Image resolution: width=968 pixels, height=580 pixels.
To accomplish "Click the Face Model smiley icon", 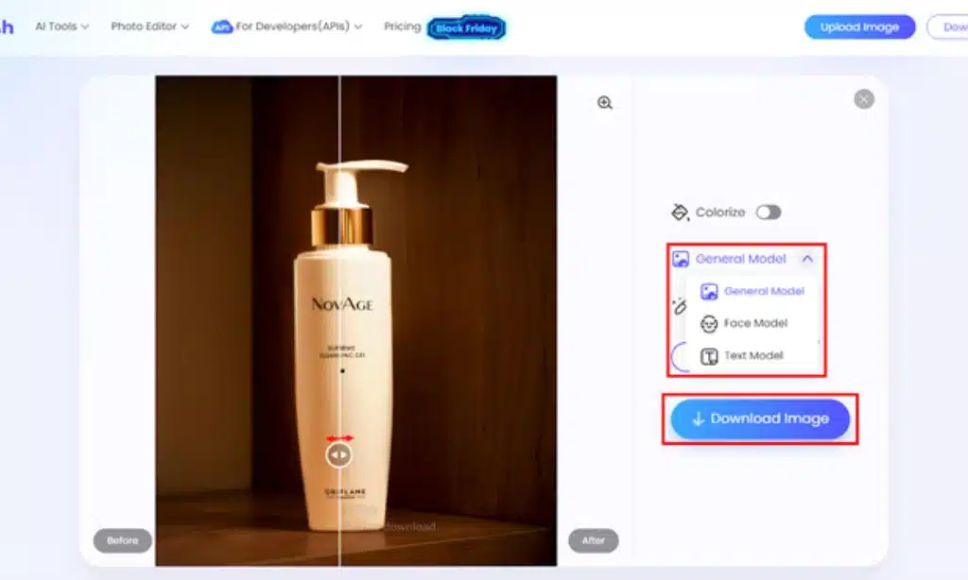I will [709, 324].
